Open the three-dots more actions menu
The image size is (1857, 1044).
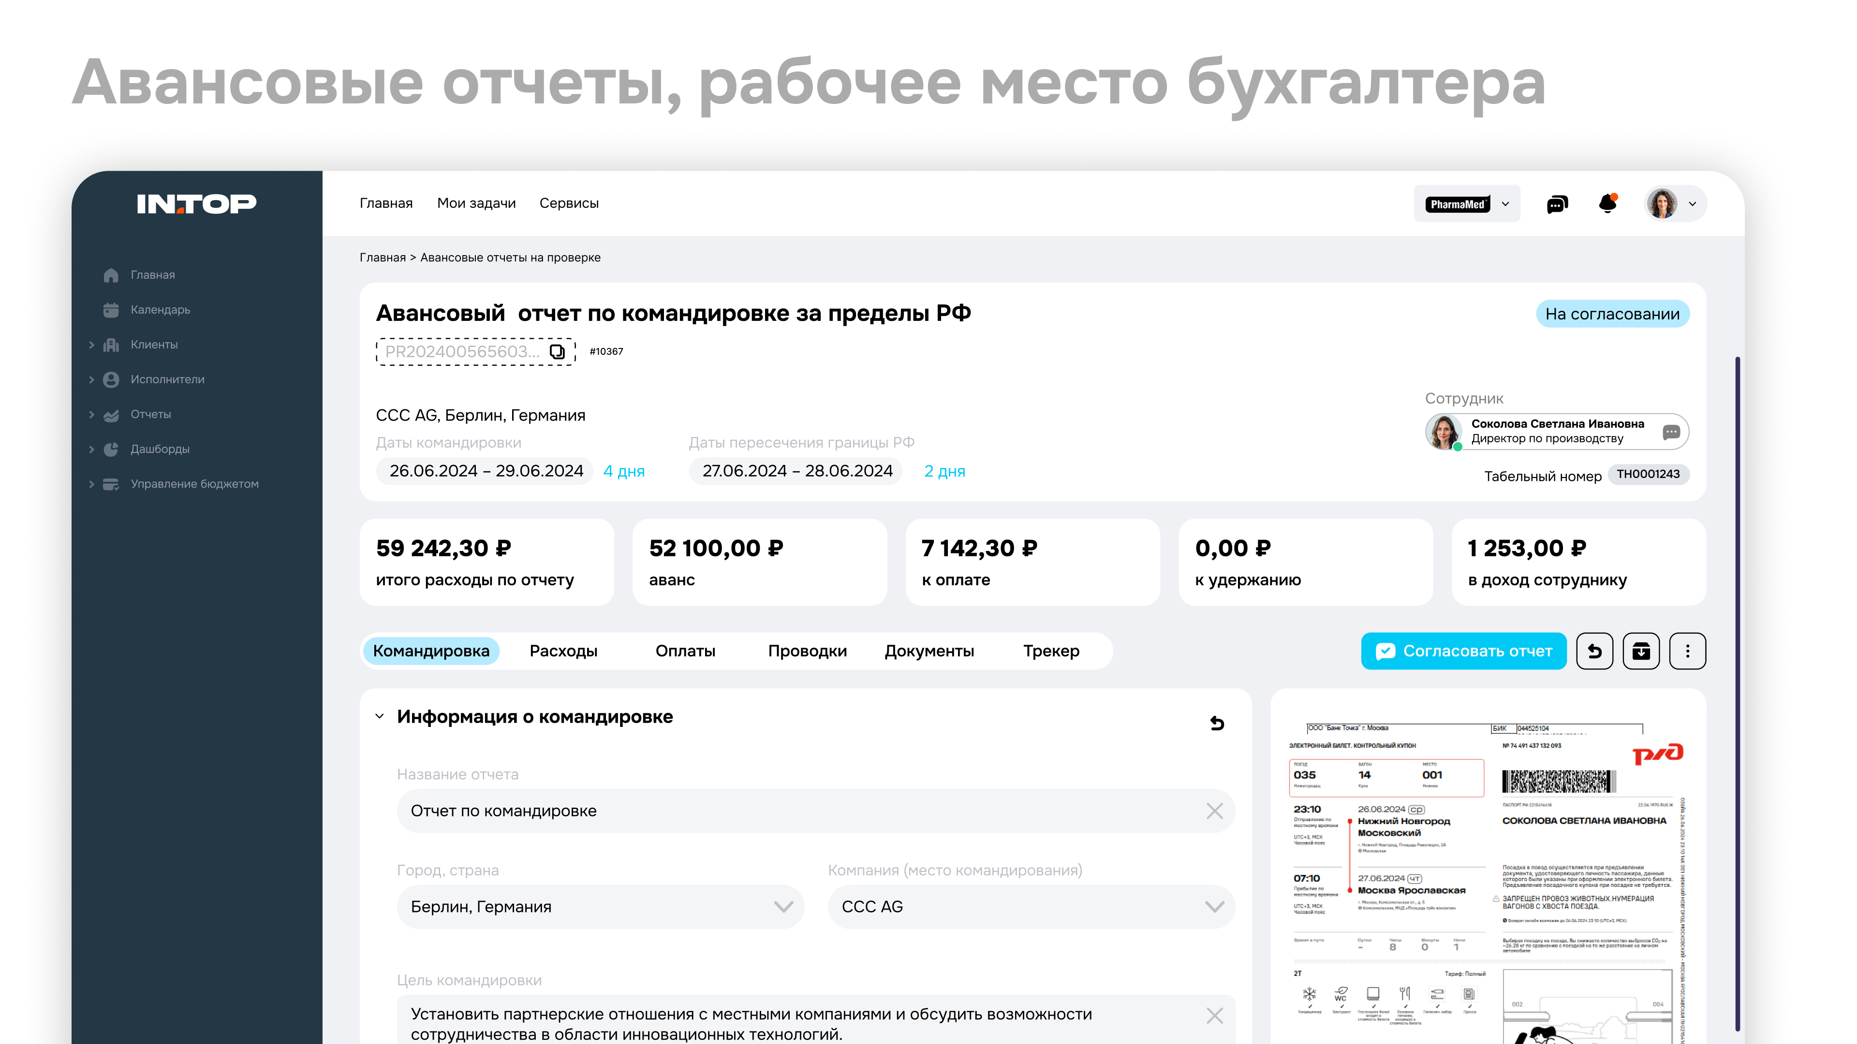pos(1687,652)
